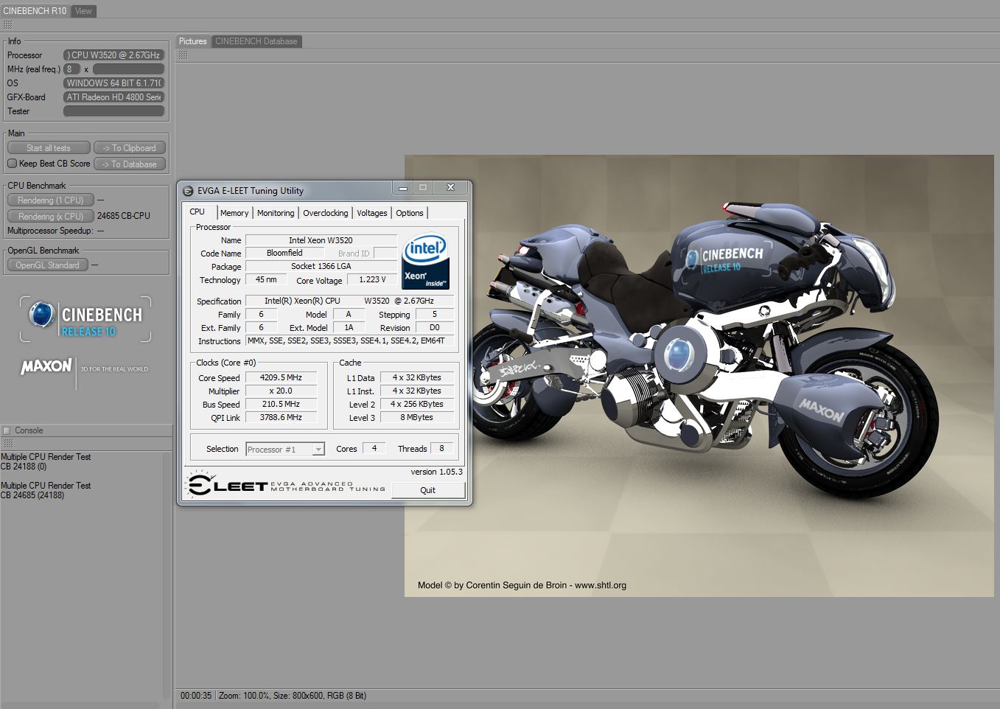Click the EVGA E-LEET title bar icon
The height and width of the screenshot is (709, 1000).
(x=188, y=191)
